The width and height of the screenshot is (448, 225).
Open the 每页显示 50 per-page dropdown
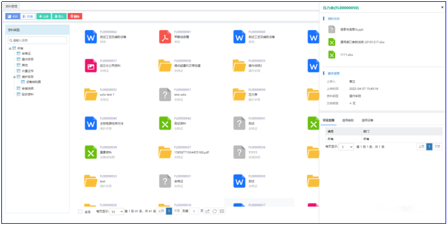[x=117, y=211]
